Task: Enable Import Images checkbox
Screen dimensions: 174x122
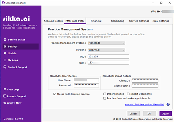Action: coord(105,94)
